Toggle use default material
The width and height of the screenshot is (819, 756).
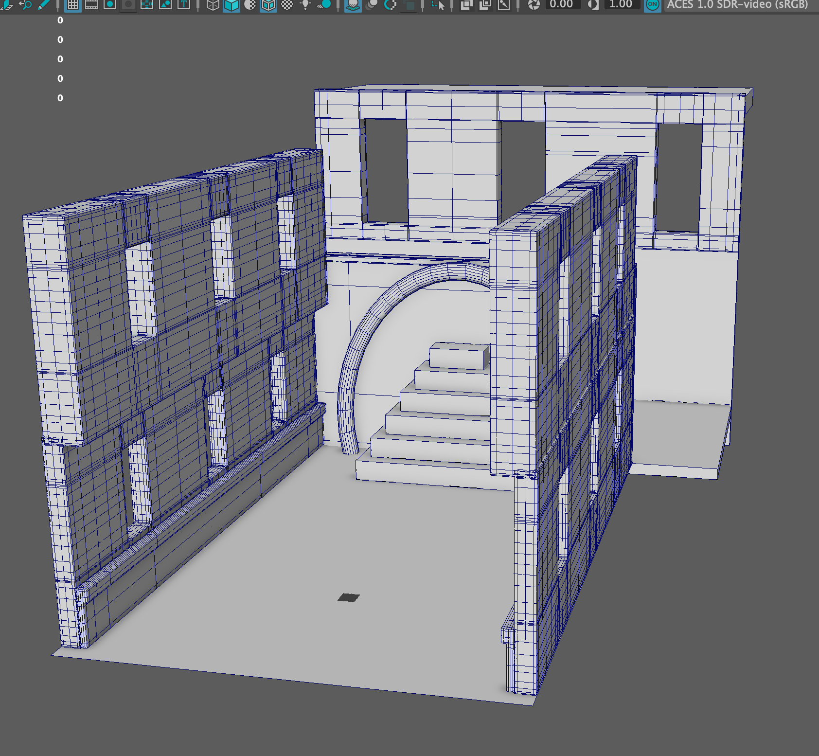286,6
